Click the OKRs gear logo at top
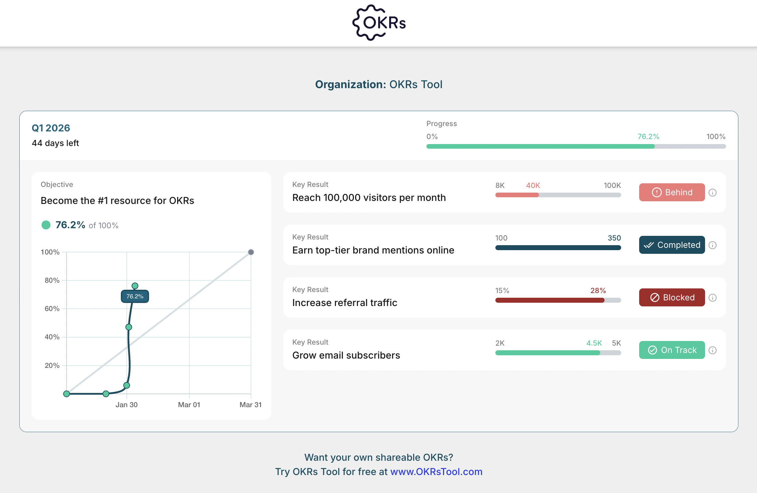This screenshot has height=493, width=757. click(378, 23)
